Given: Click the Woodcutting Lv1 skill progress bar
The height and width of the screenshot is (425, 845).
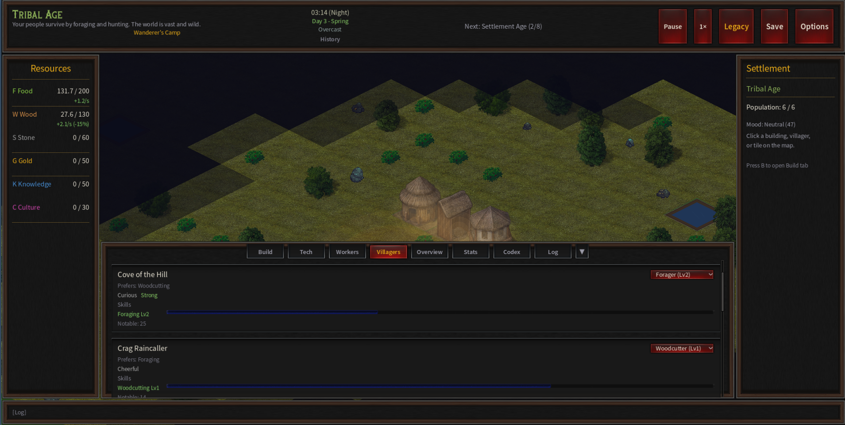Looking at the screenshot, I should (440, 386).
